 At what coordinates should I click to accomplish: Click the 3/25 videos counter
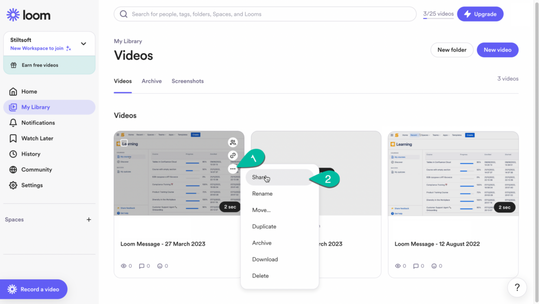[x=438, y=14]
